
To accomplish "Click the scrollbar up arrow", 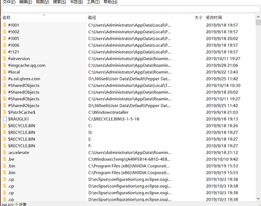I will tap(258, 17).
